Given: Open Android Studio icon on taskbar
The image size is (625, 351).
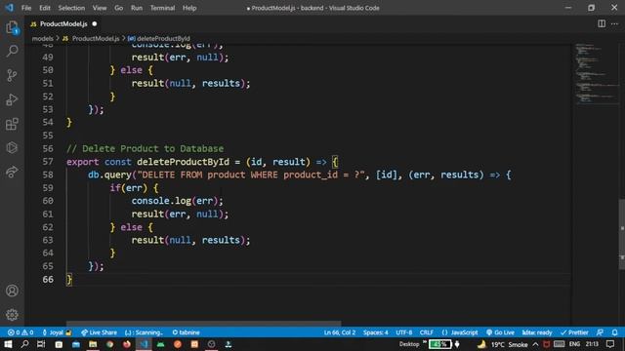Looking at the screenshot, I should (x=160, y=344).
